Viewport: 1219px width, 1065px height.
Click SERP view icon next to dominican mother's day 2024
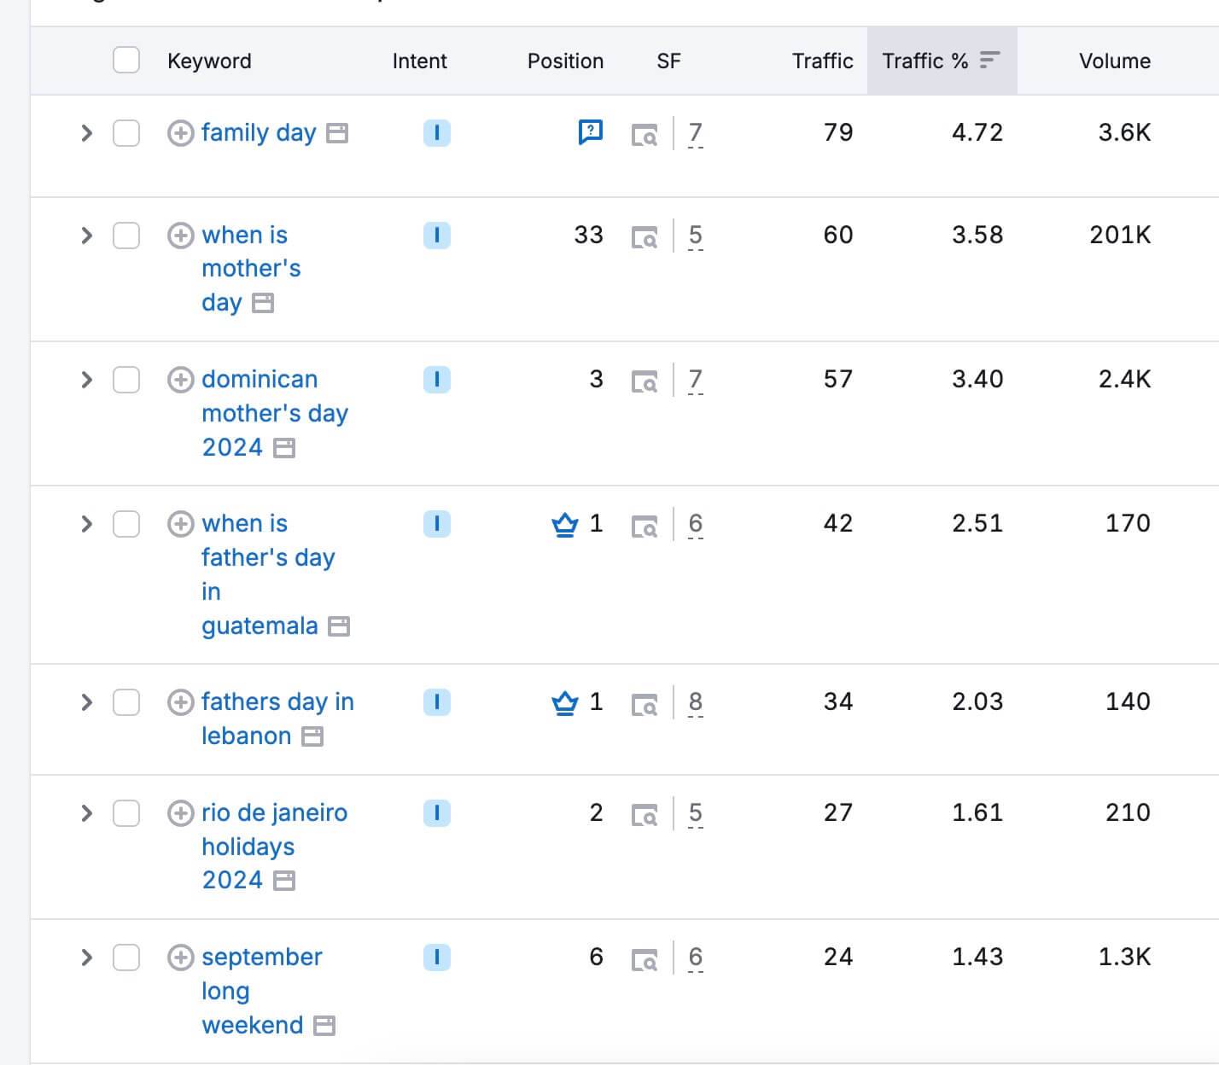[644, 381]
